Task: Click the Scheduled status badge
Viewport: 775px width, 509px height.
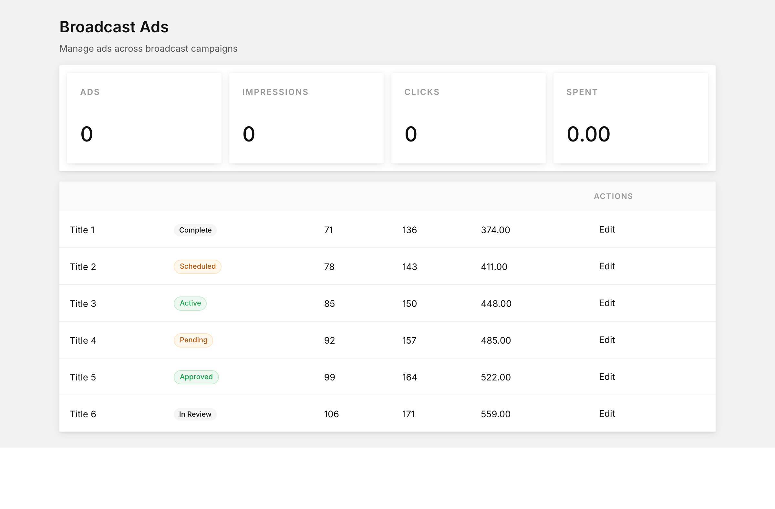Action: point(197,266)
